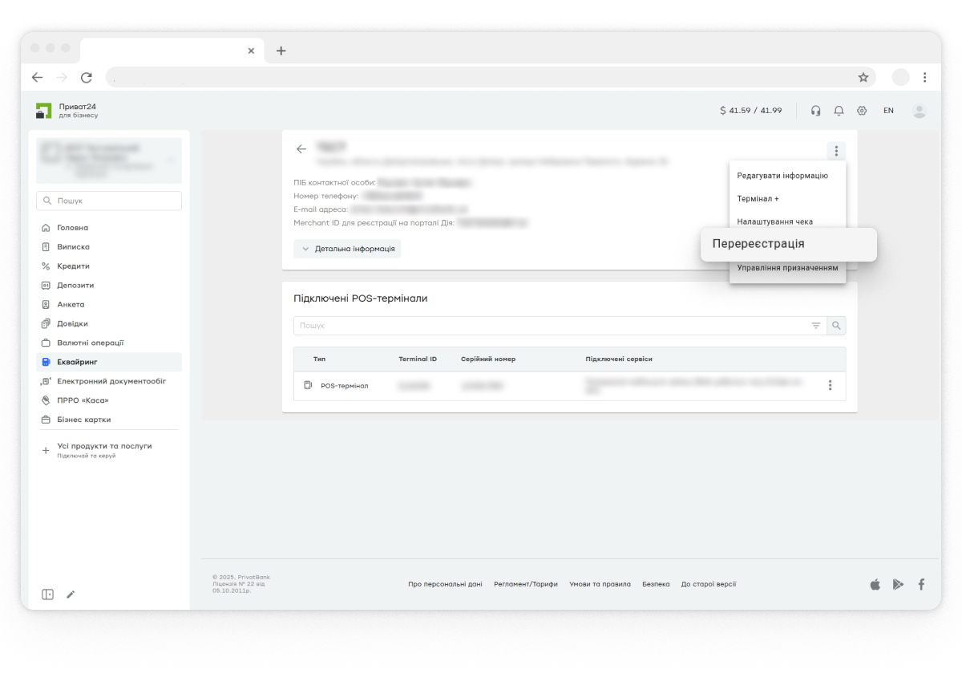The height and width of the screenshot is (690, 962).
Task: Open Регламент/Тарифи footer link
Action: [x=525, y=584]
